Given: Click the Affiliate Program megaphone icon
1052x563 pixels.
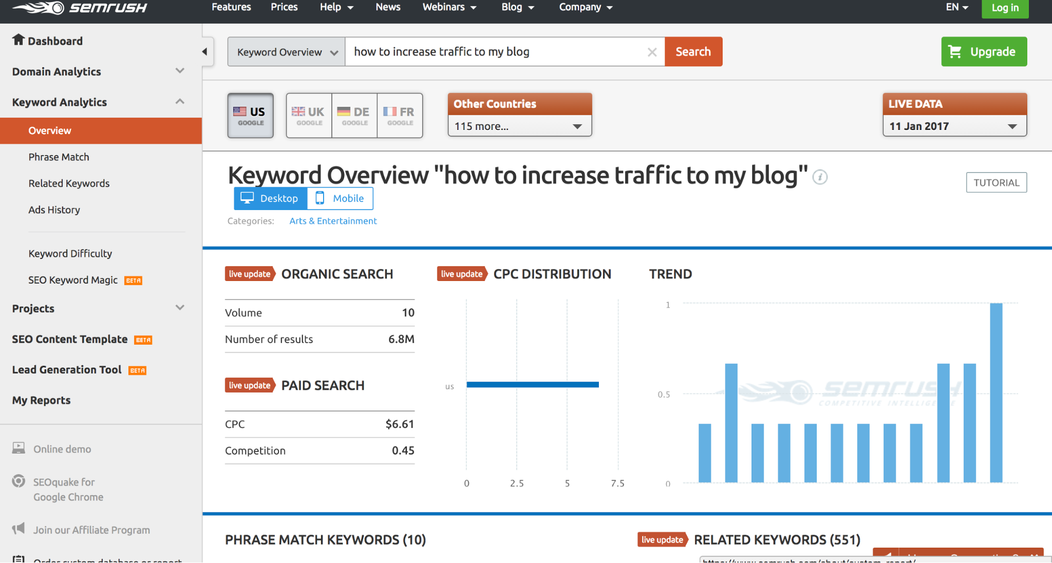Looking at the screenshot, I should tap(18, 528).
